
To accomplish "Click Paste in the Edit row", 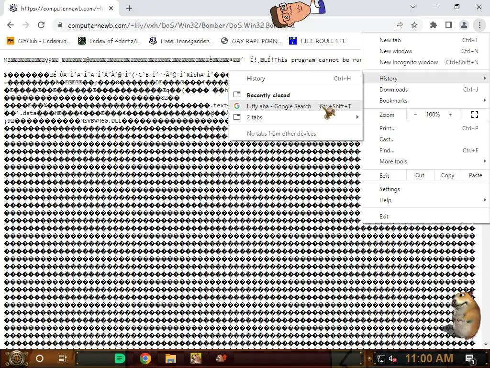I will (475, 175).
